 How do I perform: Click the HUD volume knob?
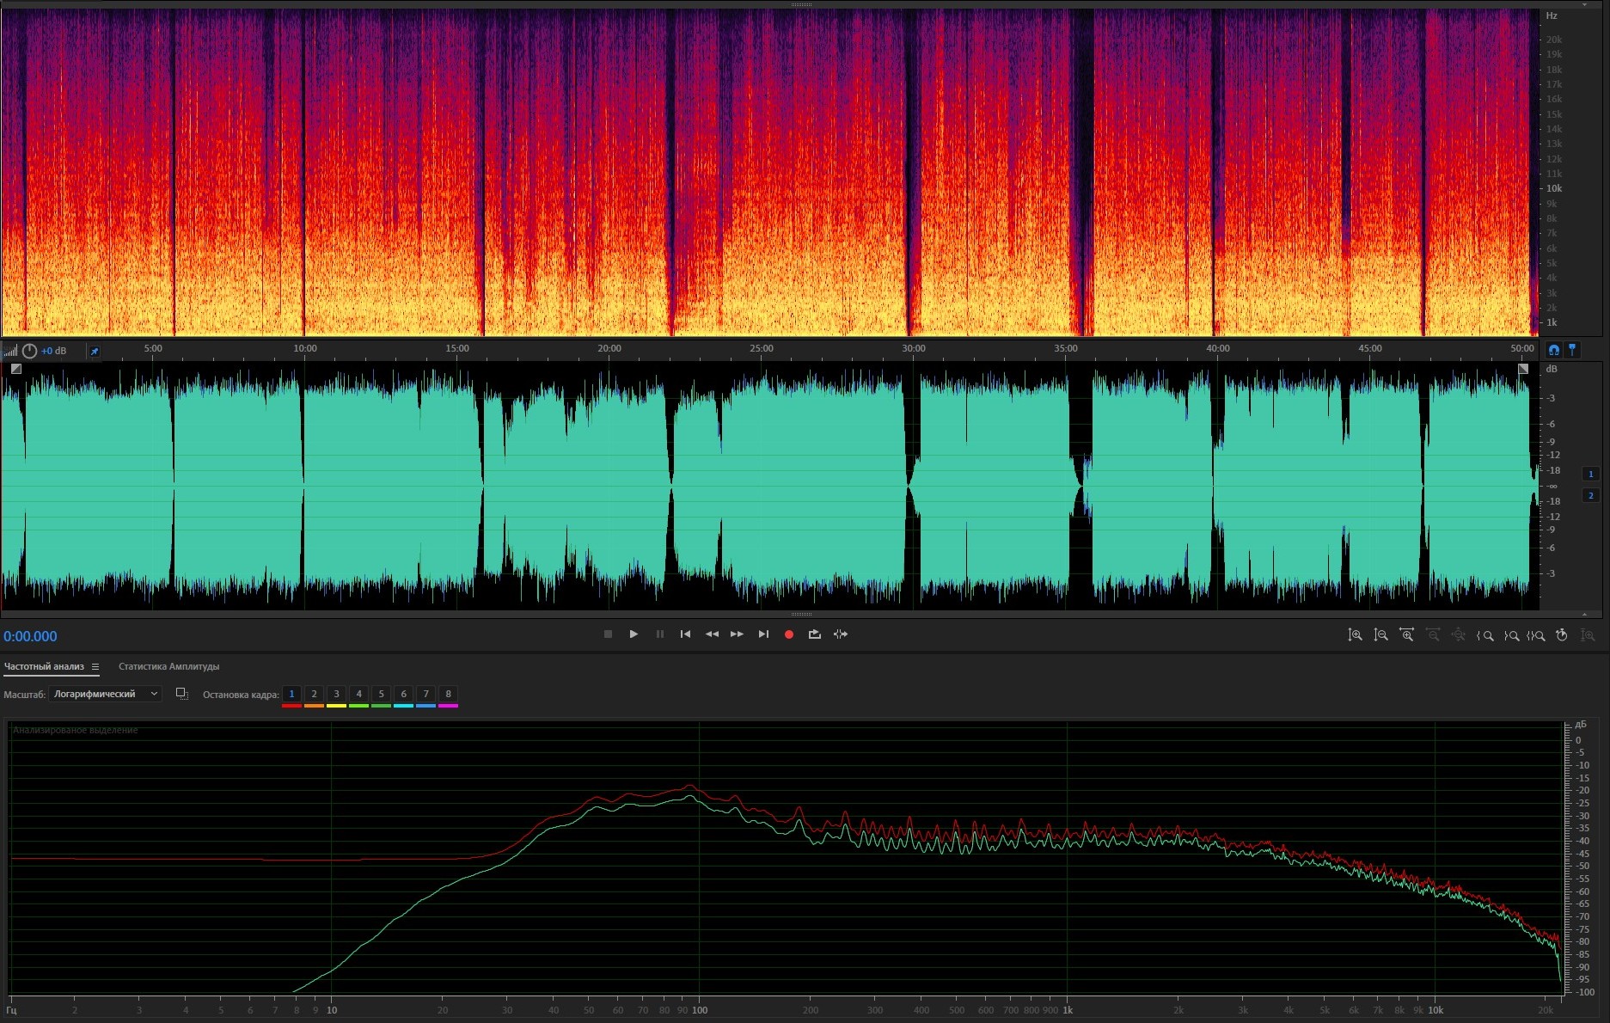29,351
